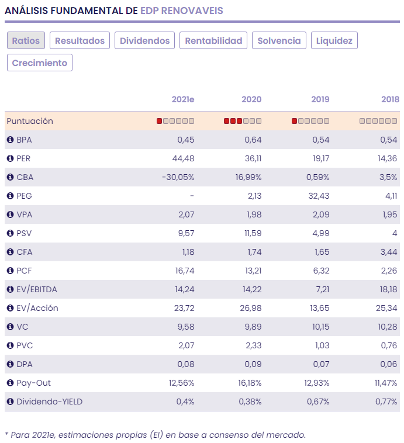
Task: Open the CBA info icon tooltip
Action: point(10,177)
